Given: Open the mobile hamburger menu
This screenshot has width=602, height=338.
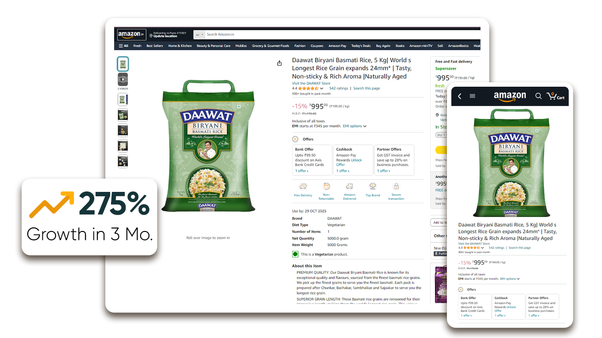Looking at the screenshot, I should [x=472, y=96].
